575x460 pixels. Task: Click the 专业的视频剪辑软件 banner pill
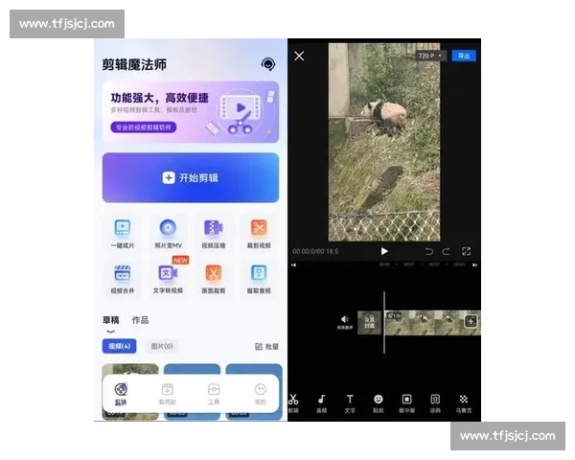pyautogui.click(x=144, y=127)
